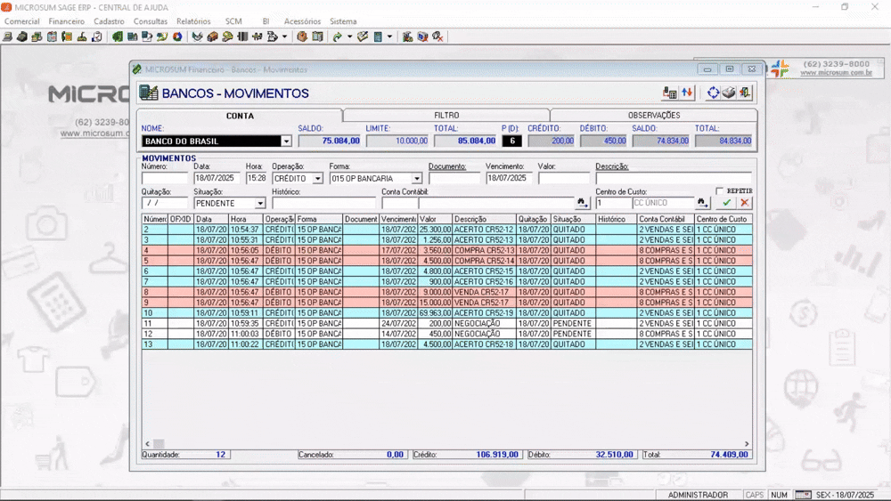Open the Consultas menu
This screenshot has width=891, height=501.
click(150, 21)
